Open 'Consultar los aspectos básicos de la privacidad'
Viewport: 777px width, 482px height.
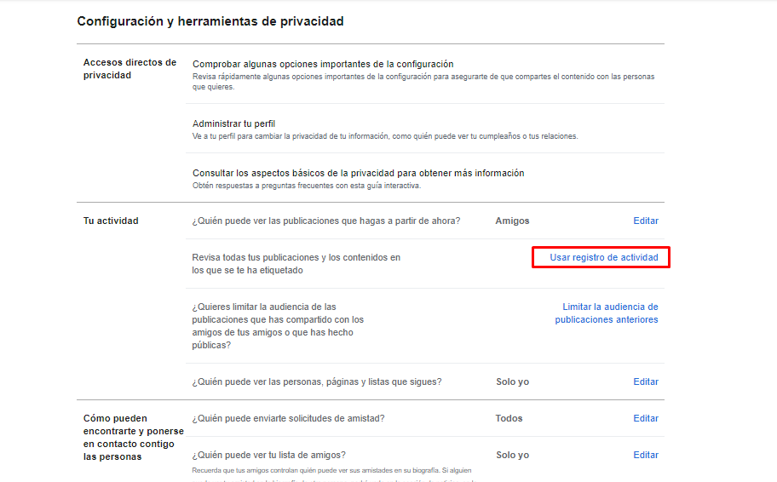click(x=358, y=173)
